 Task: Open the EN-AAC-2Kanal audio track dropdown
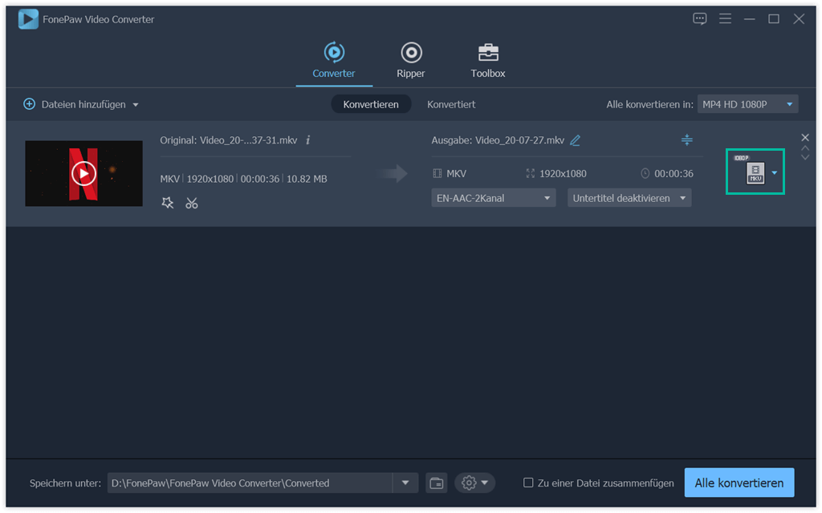click(x=494, y=198)
